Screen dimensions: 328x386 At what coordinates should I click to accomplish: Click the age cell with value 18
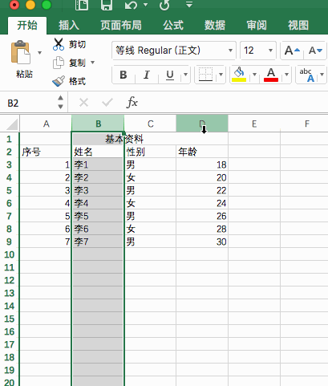[x=202, y=165]
